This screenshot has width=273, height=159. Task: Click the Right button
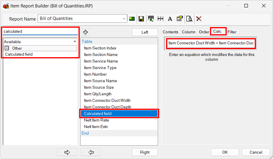click(145, 152)
